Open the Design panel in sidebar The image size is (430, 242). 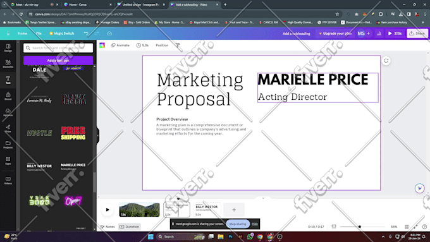8,47
